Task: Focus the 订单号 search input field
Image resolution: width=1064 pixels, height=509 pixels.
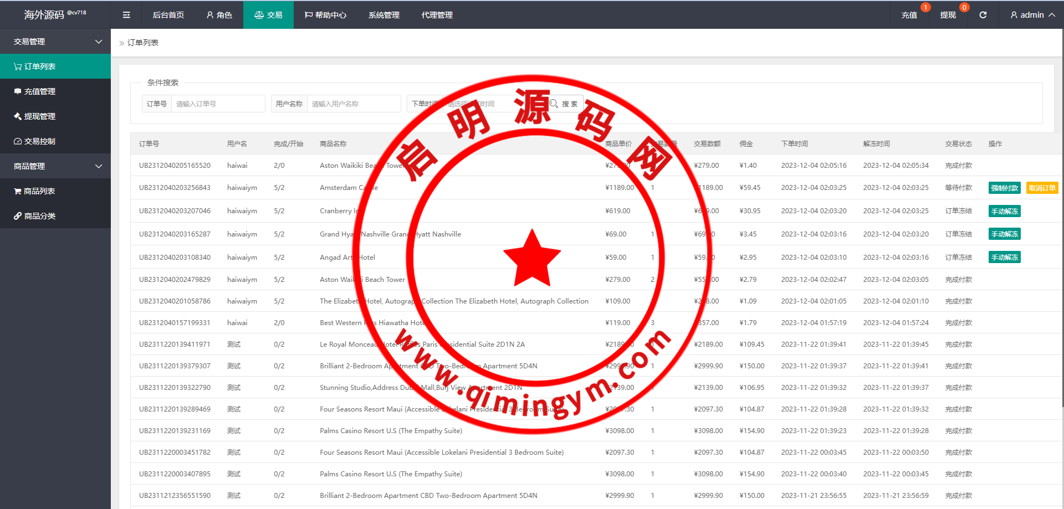Action: click(x=218, y=104)
